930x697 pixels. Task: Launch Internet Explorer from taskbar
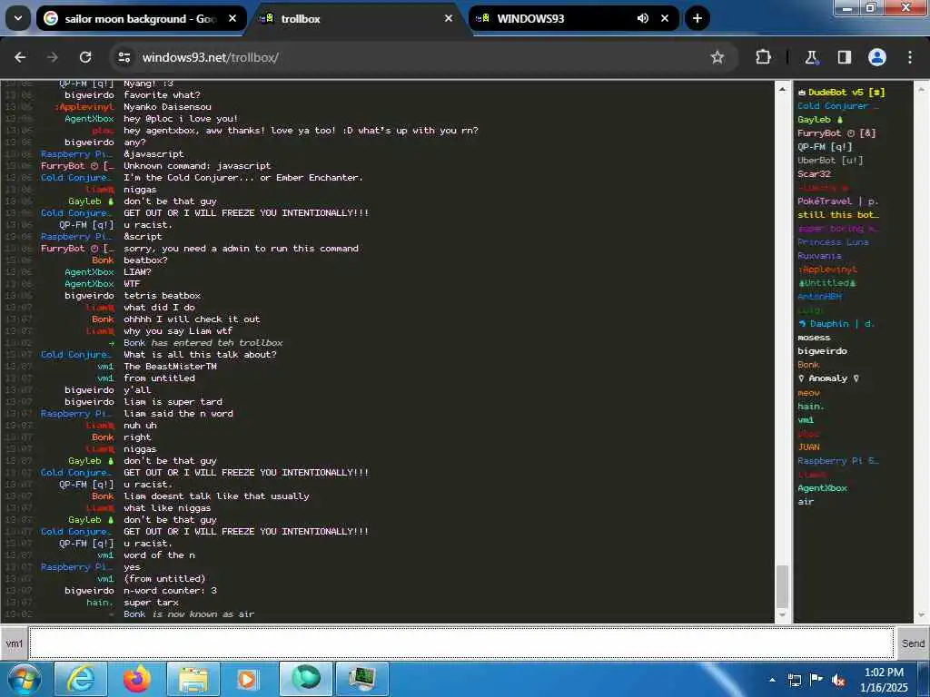click(81, 679)
